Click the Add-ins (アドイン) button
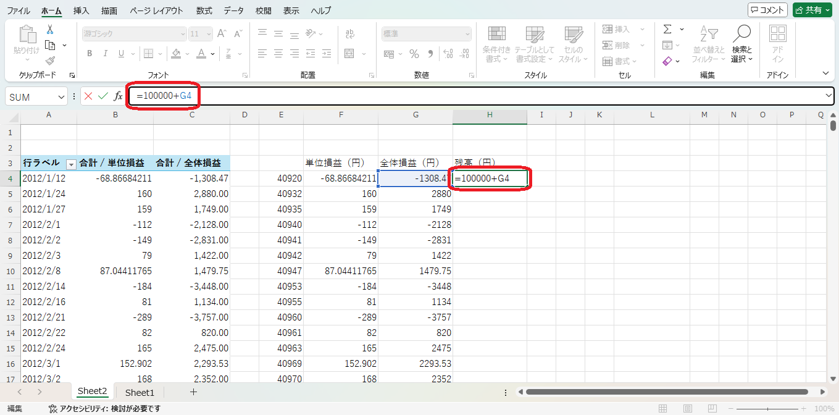This screenshot has width=839, height=415. pyautogui.click(x=778, y=44)
